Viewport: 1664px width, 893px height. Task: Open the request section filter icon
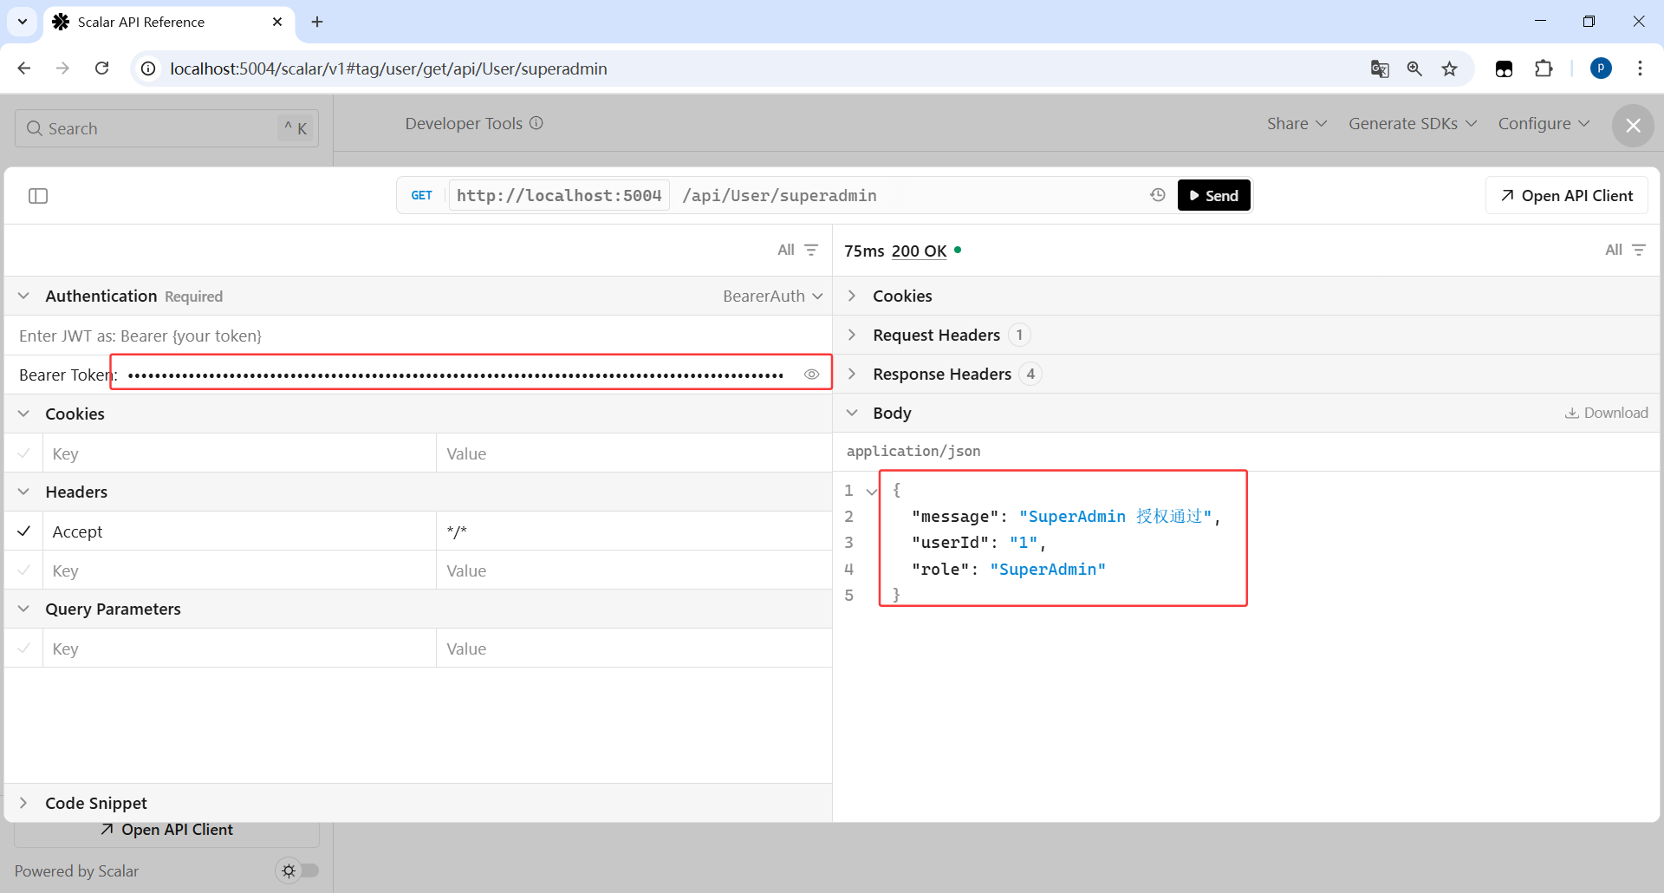(x=811, y=250)
